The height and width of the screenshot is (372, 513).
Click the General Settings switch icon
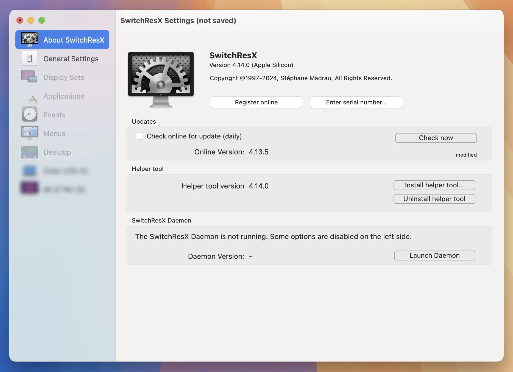pos(30,58)
